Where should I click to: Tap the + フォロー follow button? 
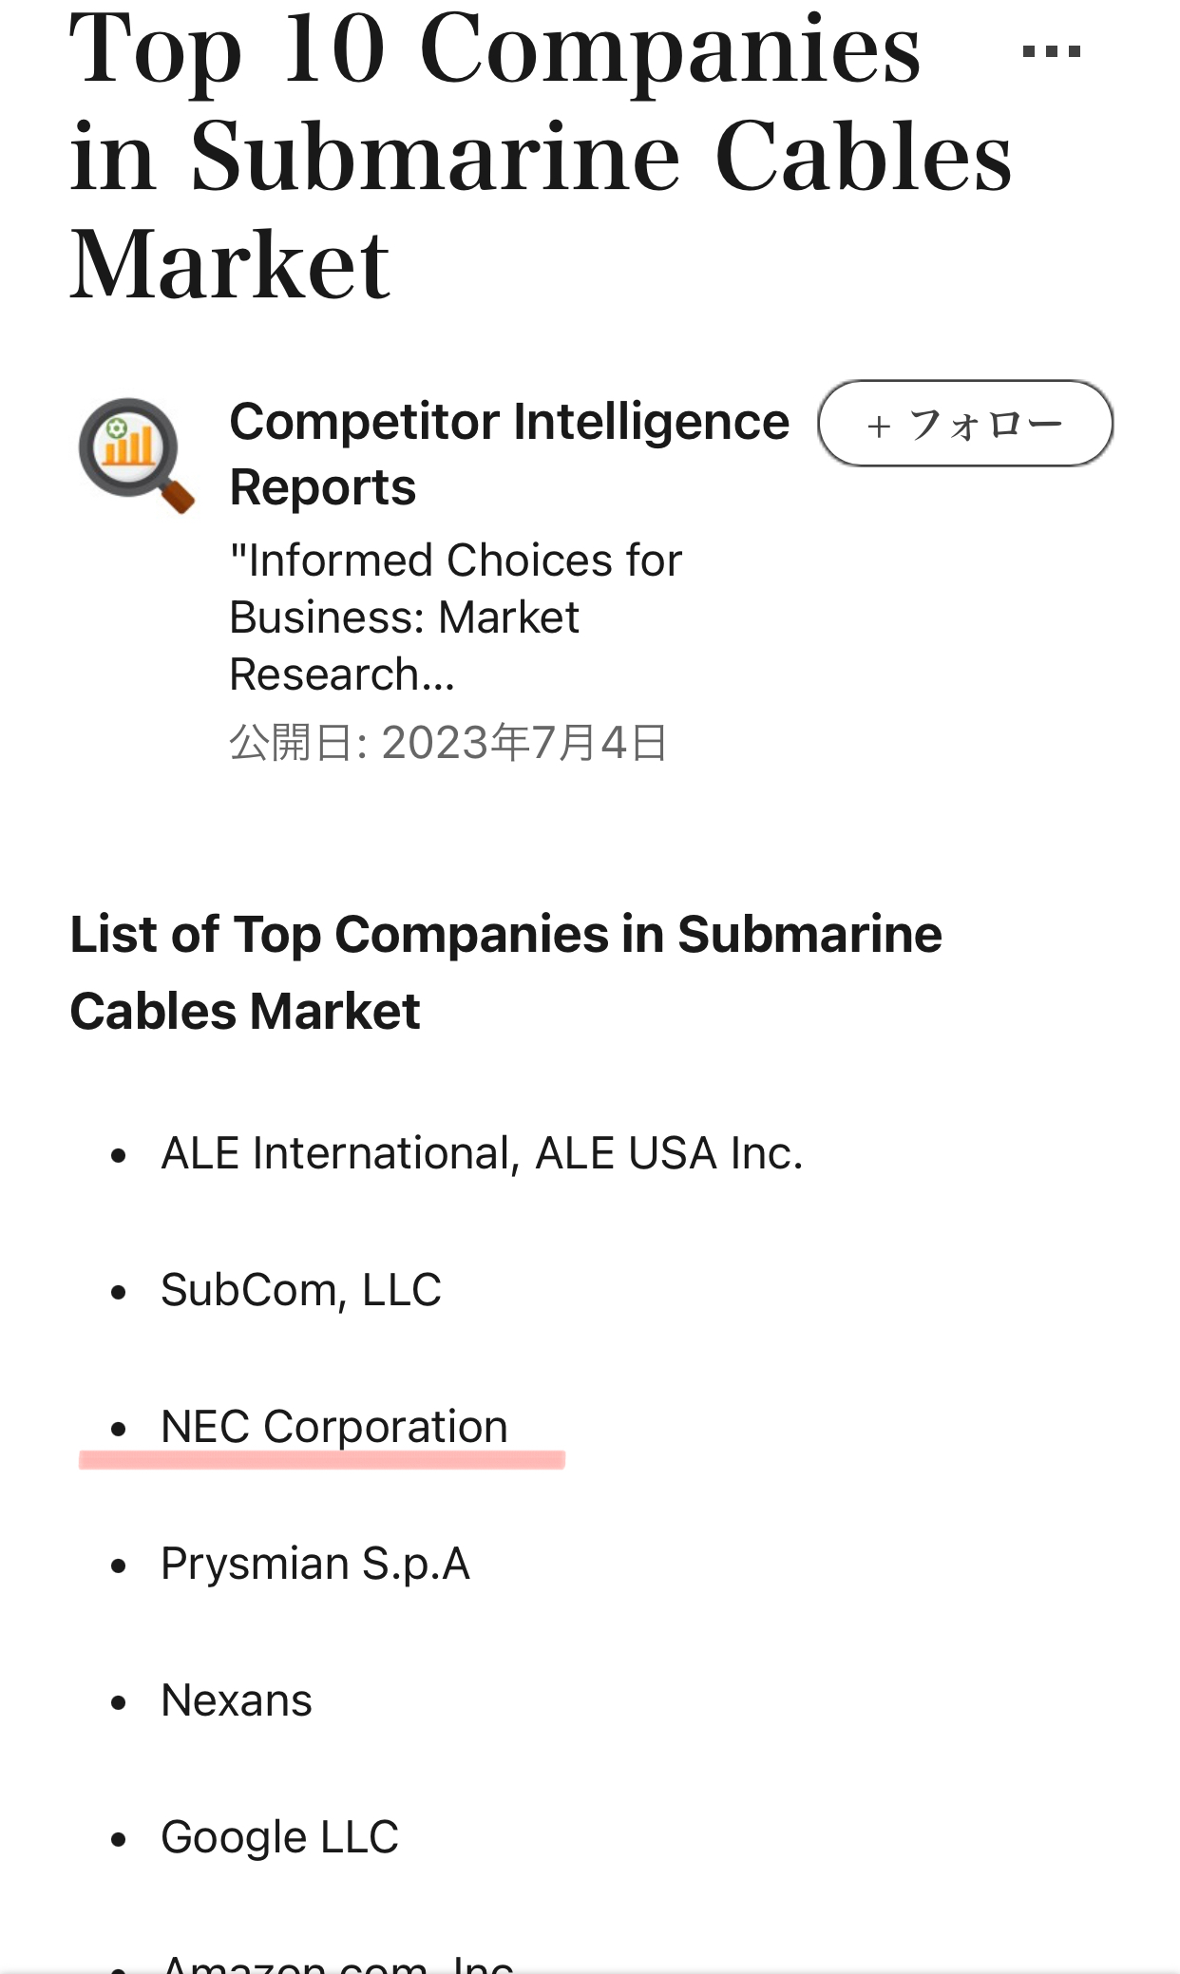(965, 424)
